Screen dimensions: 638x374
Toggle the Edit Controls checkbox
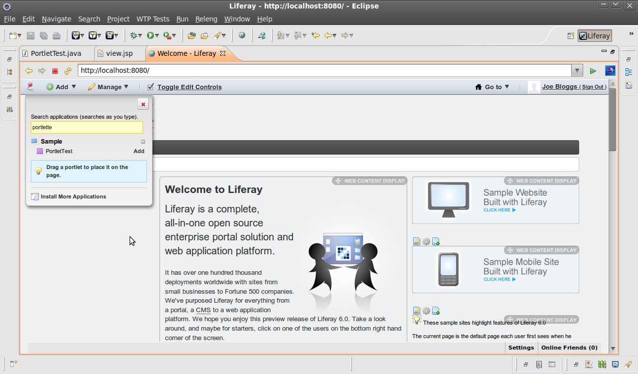[x=151, y=87]
